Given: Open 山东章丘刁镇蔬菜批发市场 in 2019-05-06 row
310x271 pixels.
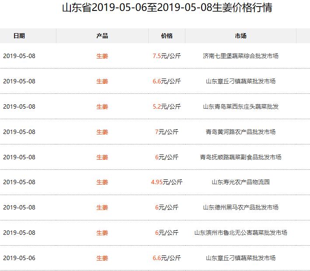Looking at the screenshot, I should tap(240, 258).
